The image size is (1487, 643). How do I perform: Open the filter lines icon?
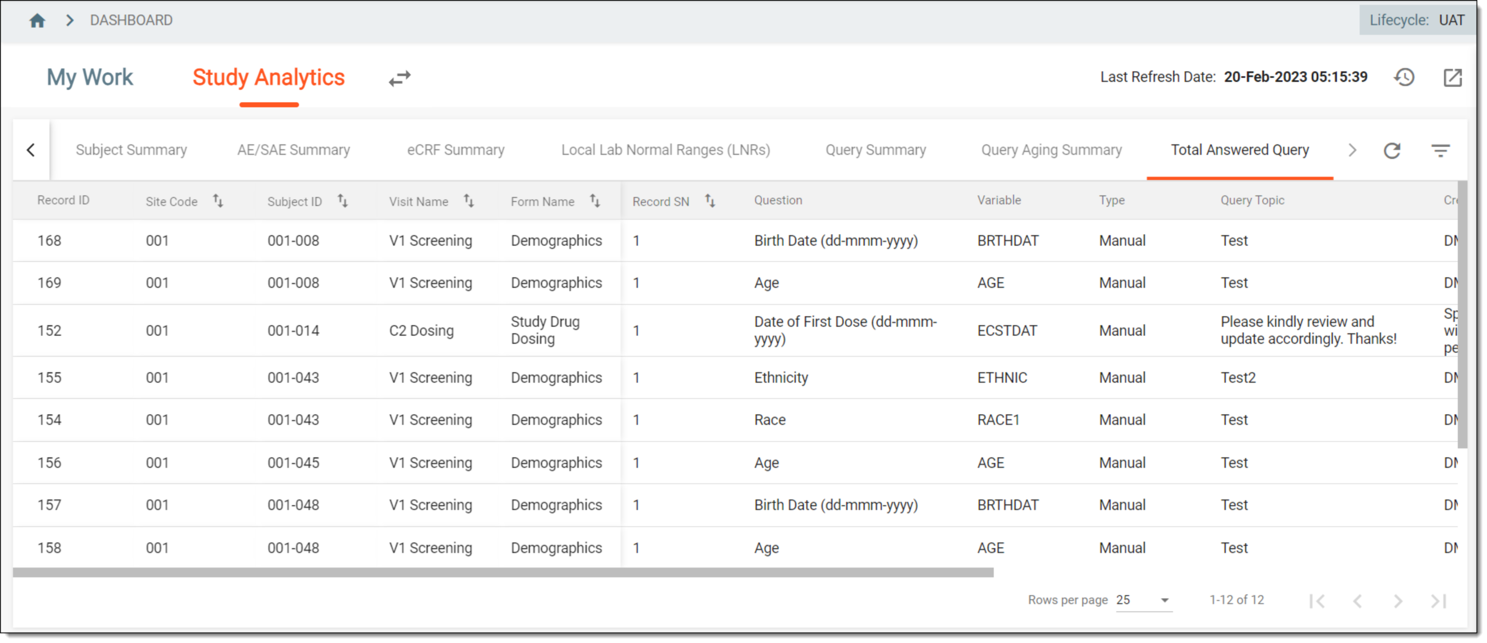1440,150
